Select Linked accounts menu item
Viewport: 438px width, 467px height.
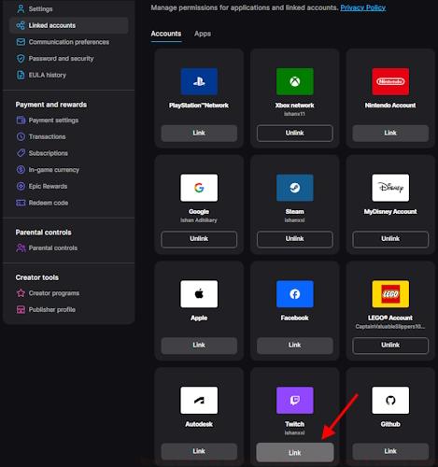[68, 25]
